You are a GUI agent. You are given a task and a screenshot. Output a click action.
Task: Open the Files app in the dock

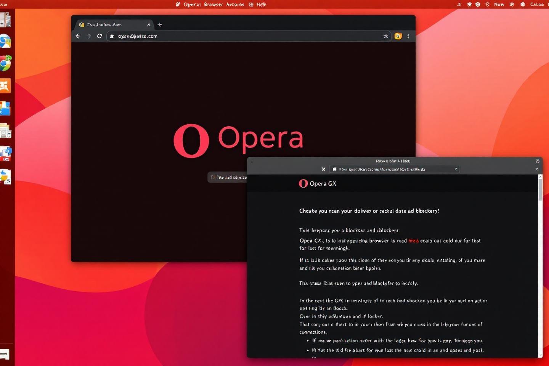coord(5,19)
